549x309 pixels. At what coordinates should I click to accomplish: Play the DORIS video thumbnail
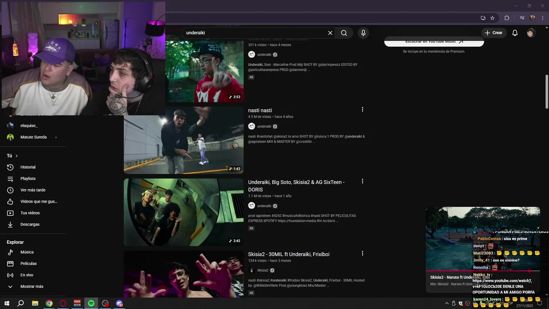tap(184, 212)
